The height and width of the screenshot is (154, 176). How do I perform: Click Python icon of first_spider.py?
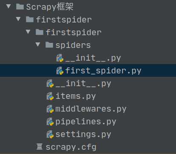click(x=60, y=70)
